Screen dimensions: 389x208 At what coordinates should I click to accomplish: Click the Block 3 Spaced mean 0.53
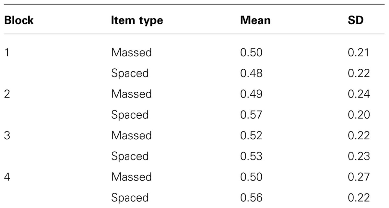point(251,156)
